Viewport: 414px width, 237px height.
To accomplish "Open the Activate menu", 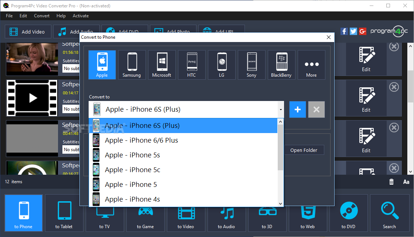I will (81, 16).
